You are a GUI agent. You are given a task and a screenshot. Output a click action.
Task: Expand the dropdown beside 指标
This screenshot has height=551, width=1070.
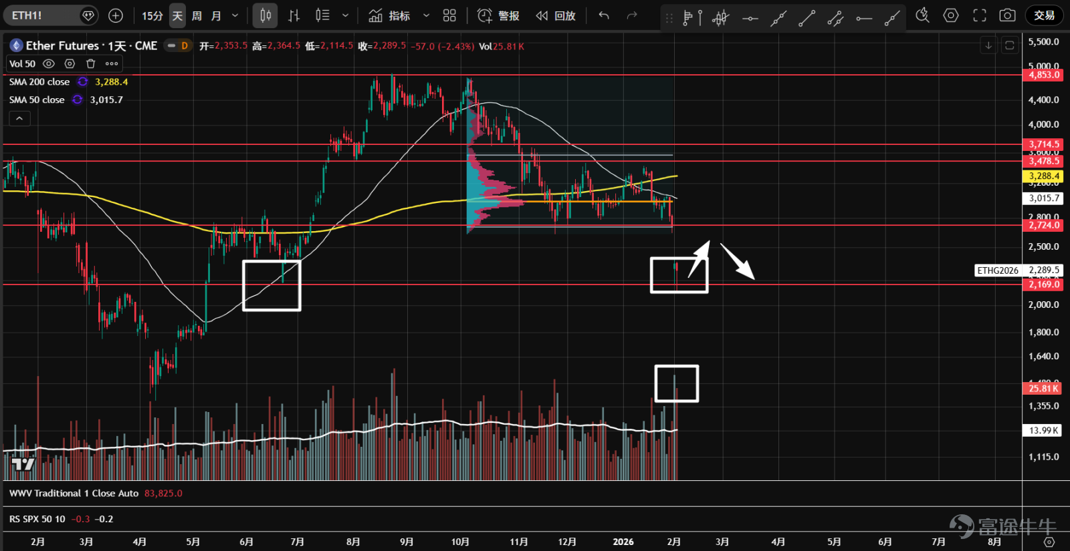pyautogui.click(x=426, y=15)
